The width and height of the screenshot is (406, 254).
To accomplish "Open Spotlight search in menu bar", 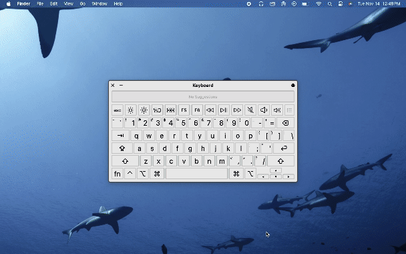I will coord(330,3).
